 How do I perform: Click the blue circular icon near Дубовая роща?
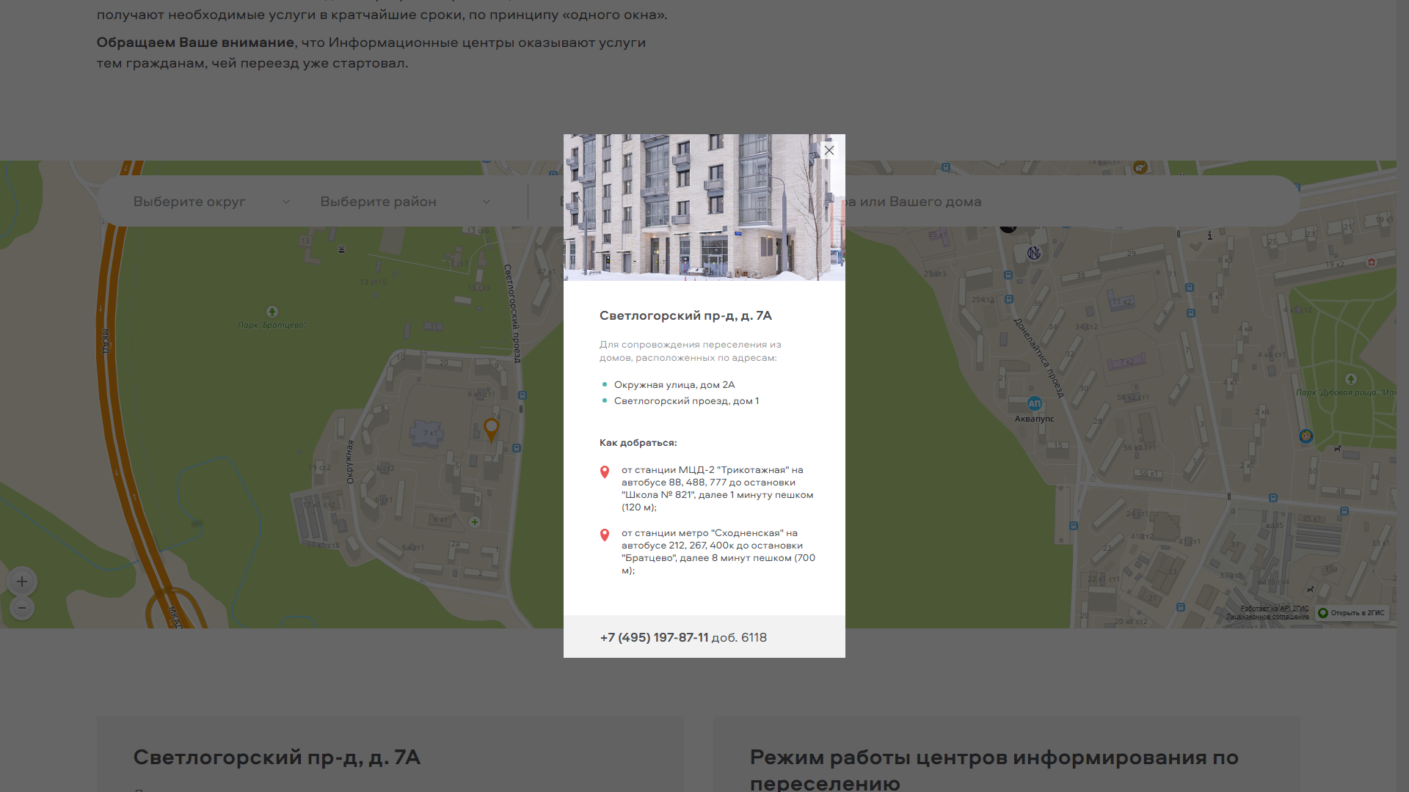1306,436
